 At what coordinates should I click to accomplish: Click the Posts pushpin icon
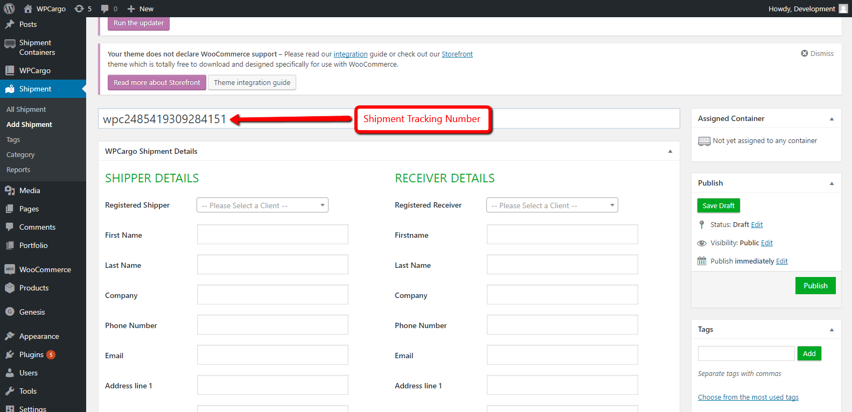(10, 24)
